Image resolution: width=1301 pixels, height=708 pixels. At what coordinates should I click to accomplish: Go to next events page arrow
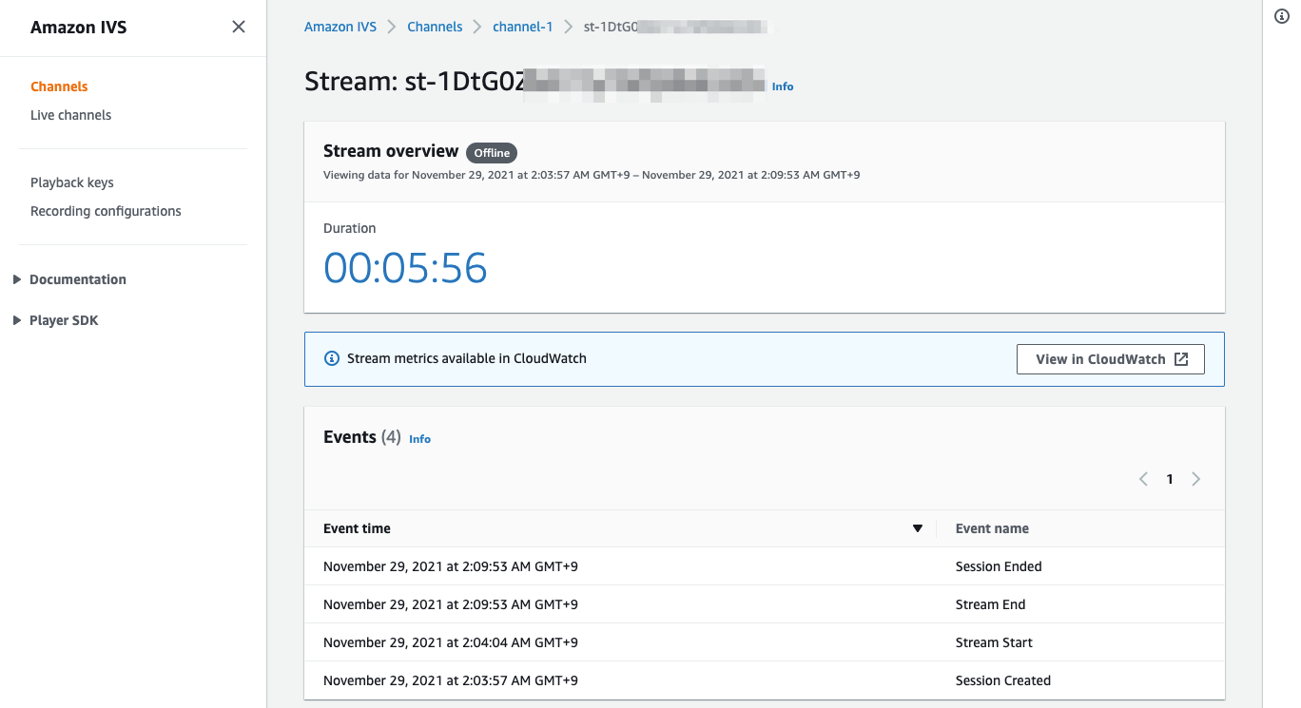click(x=1195, y=479)
